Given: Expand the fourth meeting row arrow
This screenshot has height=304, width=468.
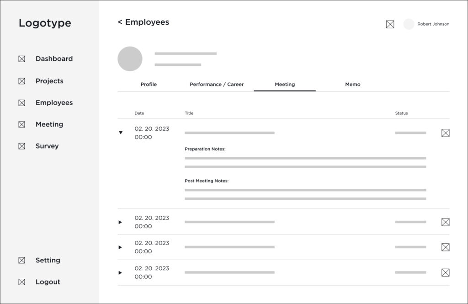Looking at the screenshot, I should 120,272.
